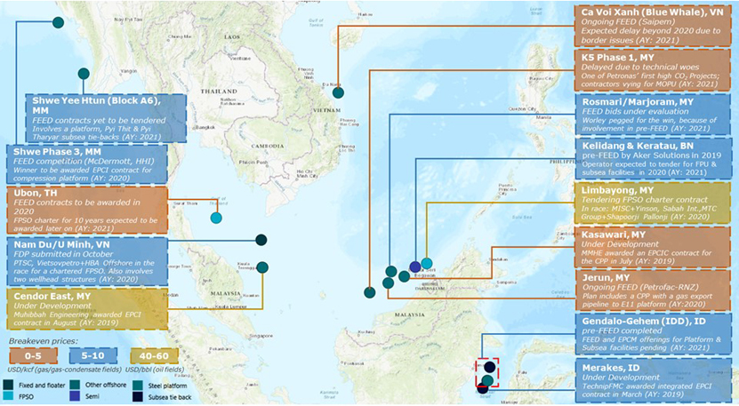
Task: Click the Shwe Yee Htun teal marker
Action: 84,74
